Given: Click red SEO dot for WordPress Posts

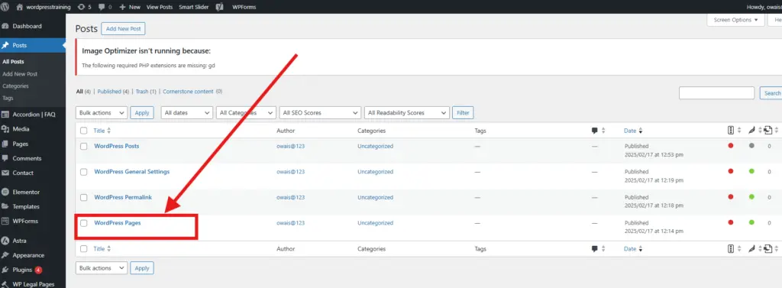Looking at the screenshot, I should point(731,146).
